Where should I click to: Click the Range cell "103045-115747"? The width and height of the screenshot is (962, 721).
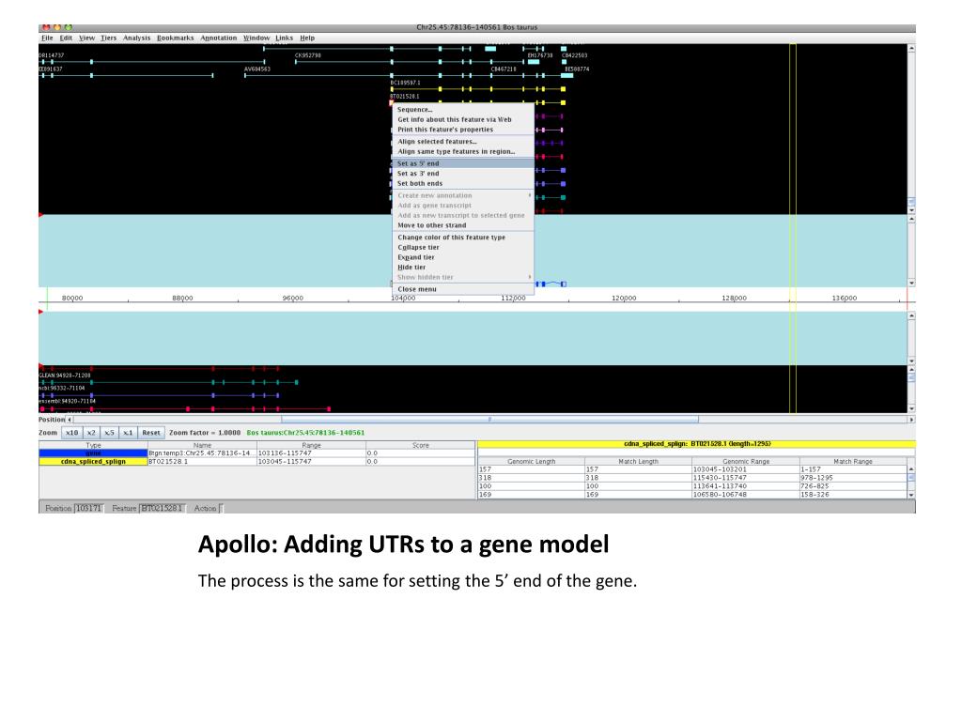(311, 462)
